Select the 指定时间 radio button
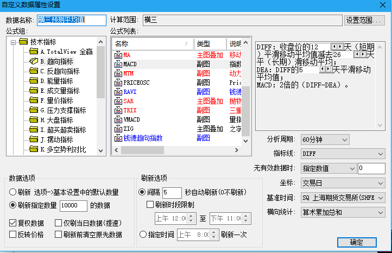Screen dimensions: 392x253 click(143, 235)
